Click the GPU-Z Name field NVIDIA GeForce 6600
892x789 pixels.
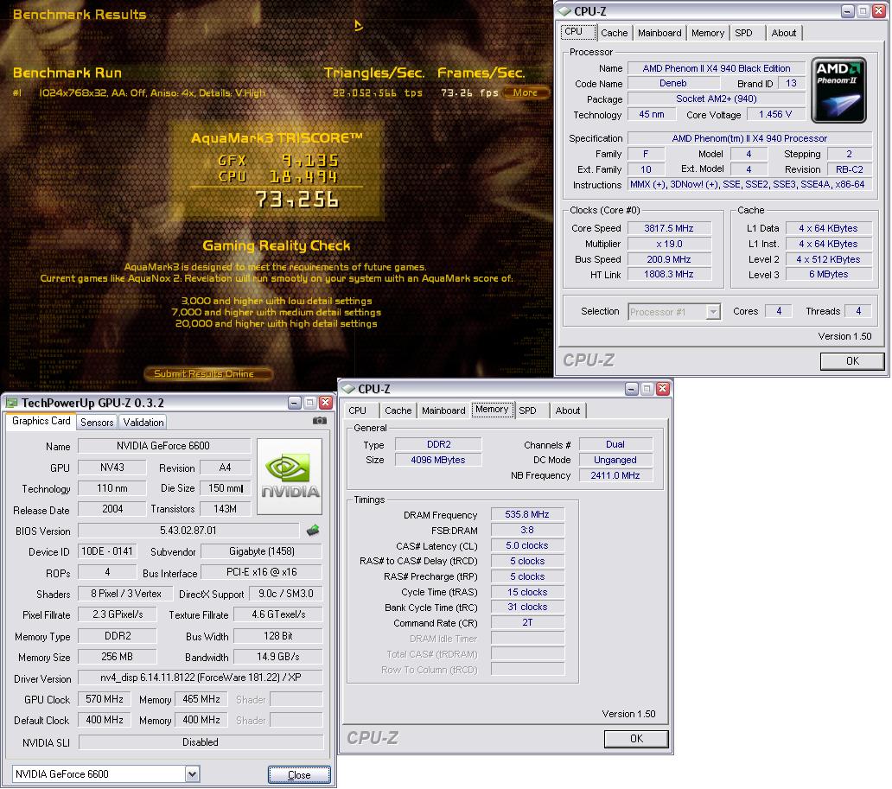coord(164,446)
